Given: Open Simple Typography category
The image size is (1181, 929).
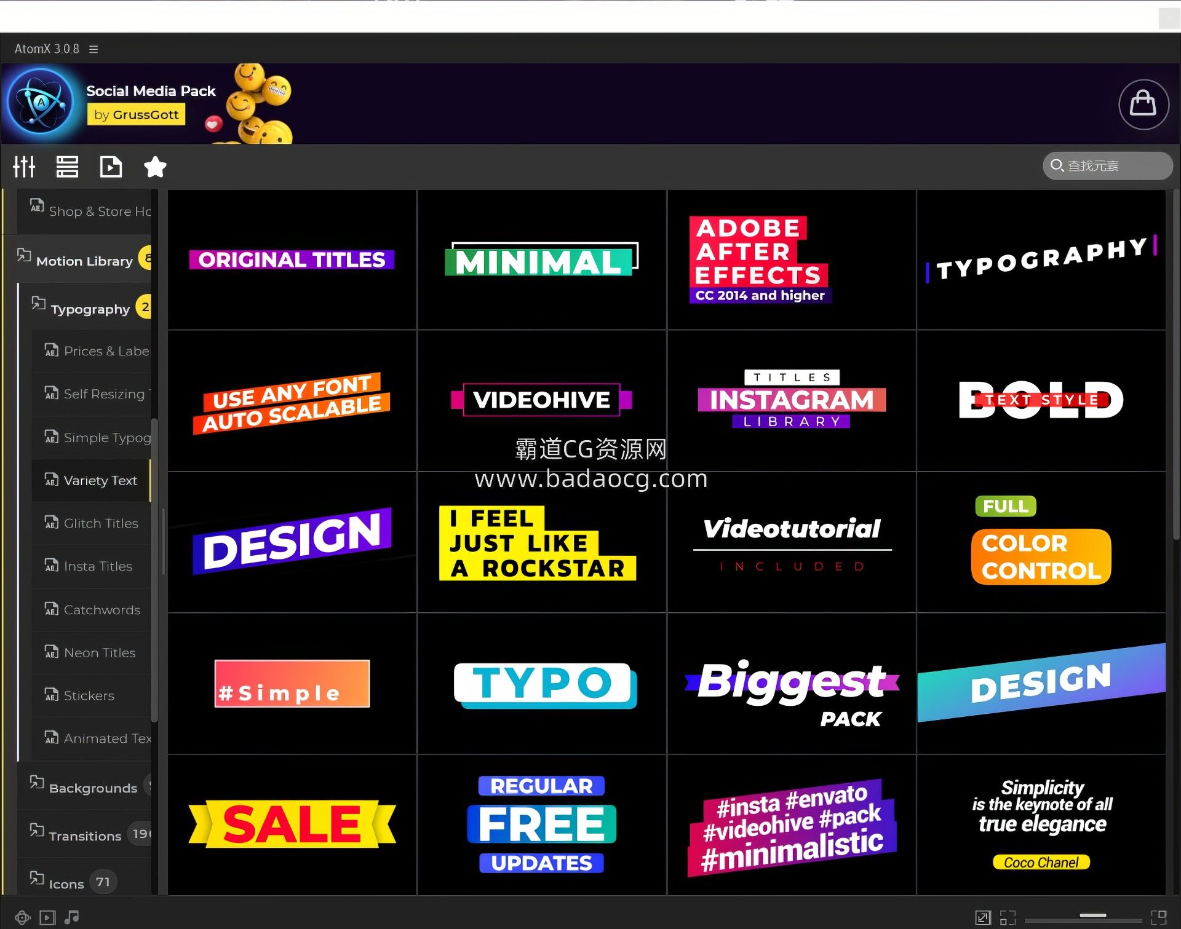Looking at the screenshot, I should pos(91,438).
